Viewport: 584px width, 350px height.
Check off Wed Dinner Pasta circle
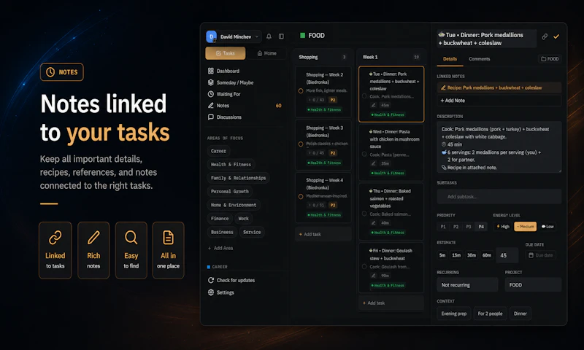pos(364,154)
